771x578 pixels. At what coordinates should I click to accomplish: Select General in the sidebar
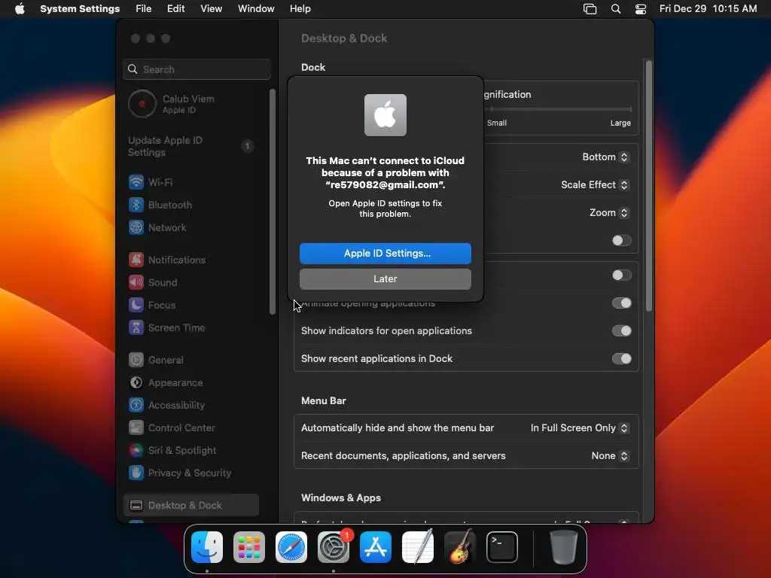pyautogui.click(x=192, y=360)
